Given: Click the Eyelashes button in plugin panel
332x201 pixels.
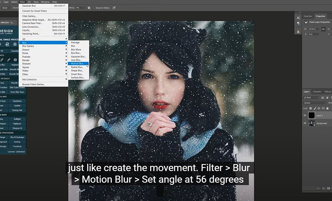Looking at the screenshot, I should coord(17,101).
